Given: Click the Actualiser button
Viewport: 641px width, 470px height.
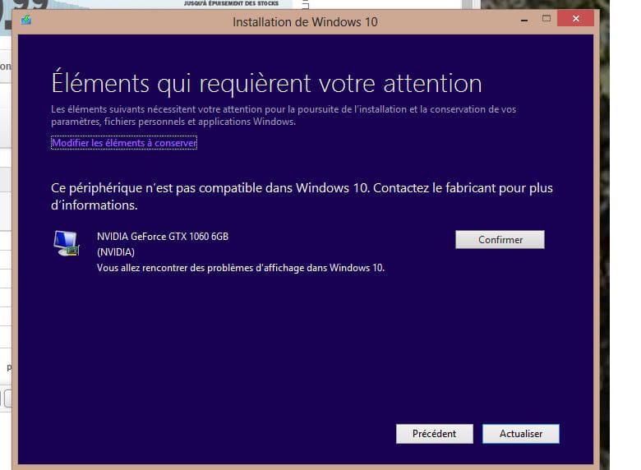Looking at the screenshot, I should [x=521, y=434].
